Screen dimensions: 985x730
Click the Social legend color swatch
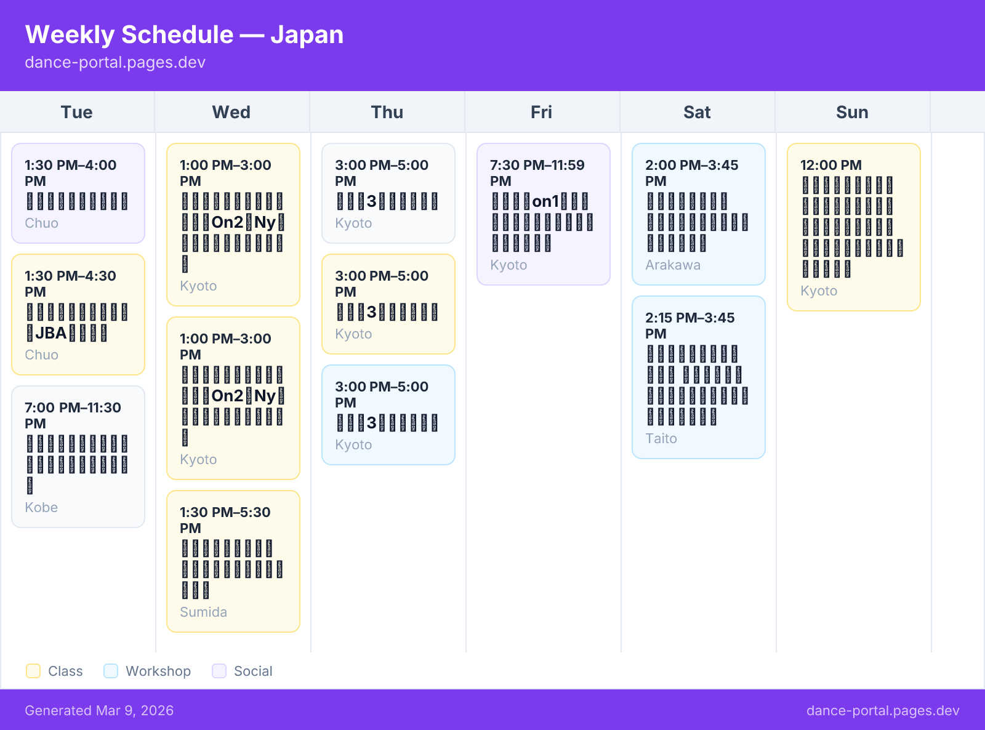pyautogui.click(x=219, y=671)
